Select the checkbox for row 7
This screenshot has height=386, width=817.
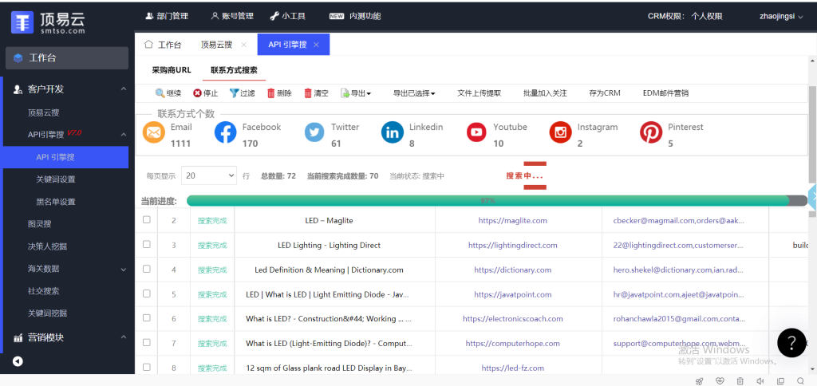pyautogui.click(x=146, y=343)
